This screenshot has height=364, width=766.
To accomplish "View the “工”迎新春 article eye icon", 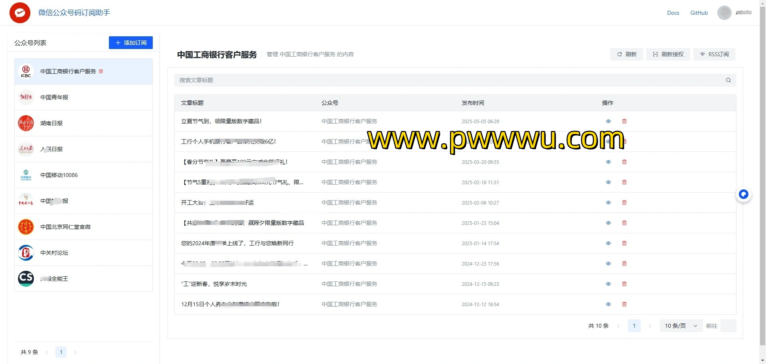I will point(608,284).
